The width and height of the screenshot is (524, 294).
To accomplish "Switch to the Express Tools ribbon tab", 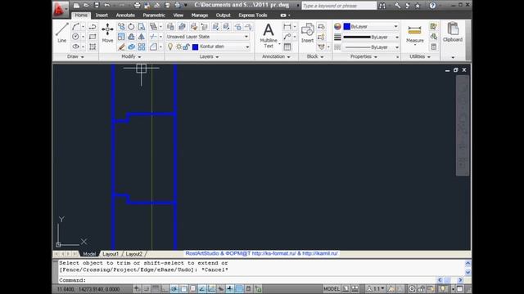I will point(253,16).
